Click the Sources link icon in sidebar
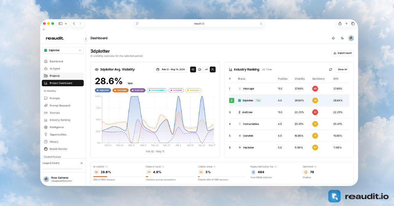This screenshot has width=394, height=206. [x=46, y=113]
